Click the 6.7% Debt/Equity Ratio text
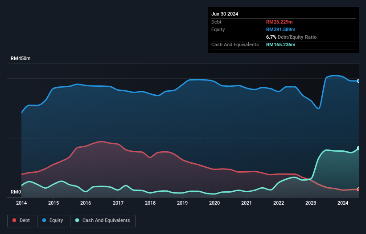The image size is (366, 234). point(291,37)
